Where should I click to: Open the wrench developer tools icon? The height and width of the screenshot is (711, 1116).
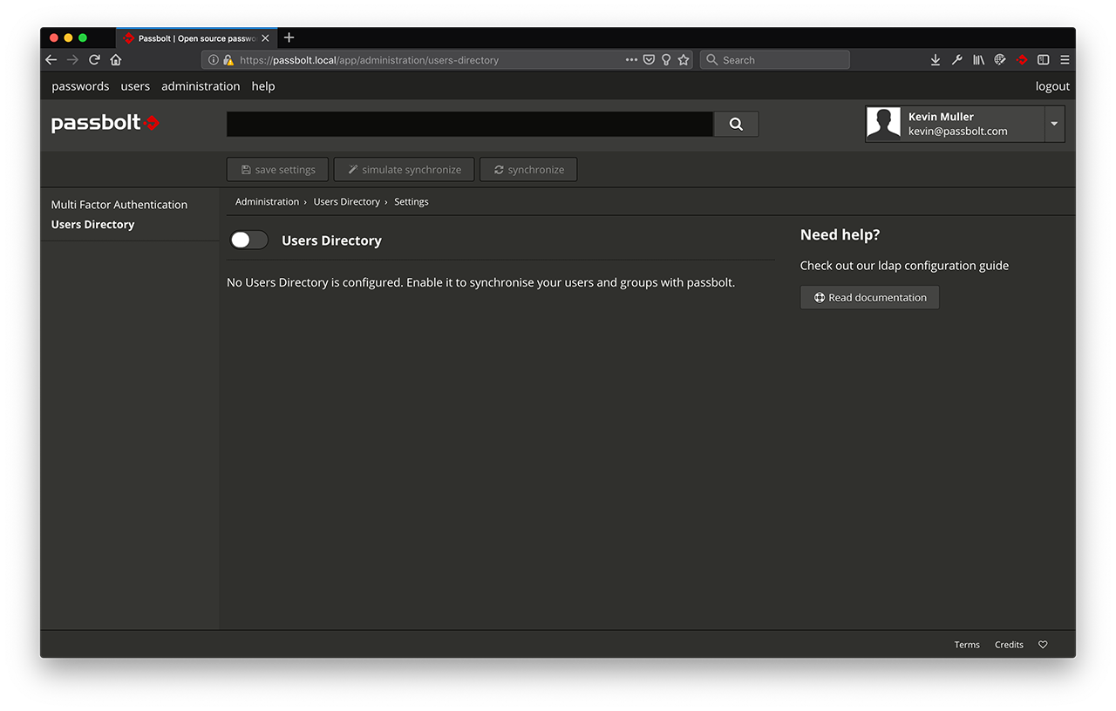click(x=957, y=60)
